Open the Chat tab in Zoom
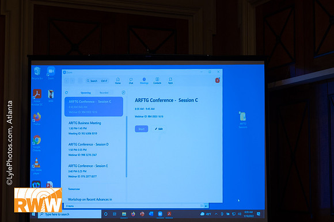334x222 pixels. pos(131,81)
